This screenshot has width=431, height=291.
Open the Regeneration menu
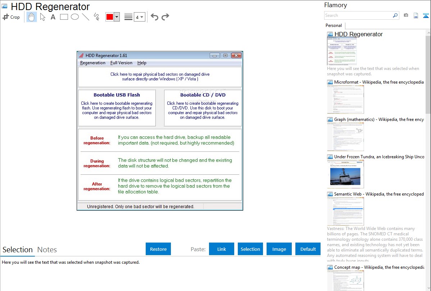click(92, 63)
